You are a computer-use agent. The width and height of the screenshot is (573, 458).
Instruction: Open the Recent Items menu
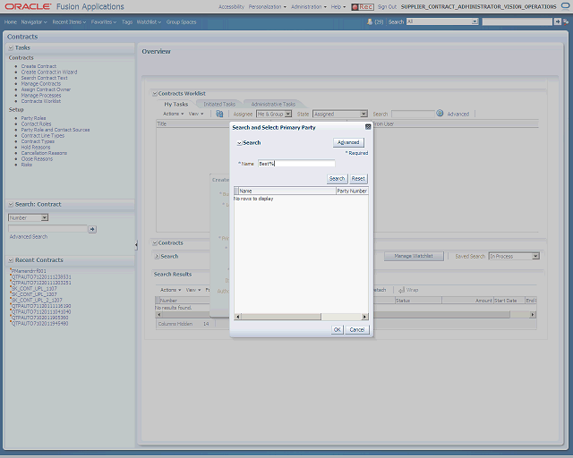[69, 21]
